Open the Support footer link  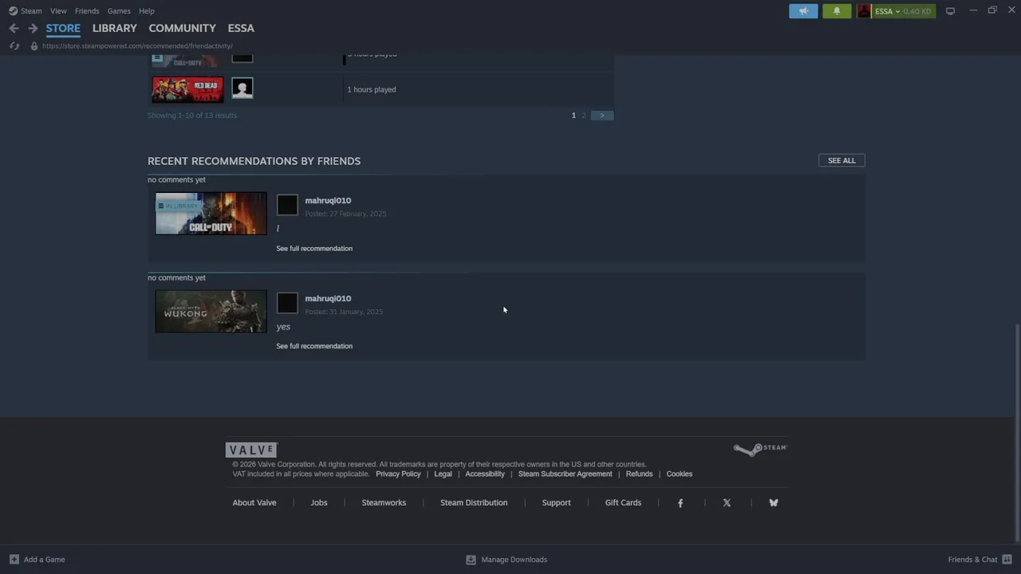coord(556,503)
